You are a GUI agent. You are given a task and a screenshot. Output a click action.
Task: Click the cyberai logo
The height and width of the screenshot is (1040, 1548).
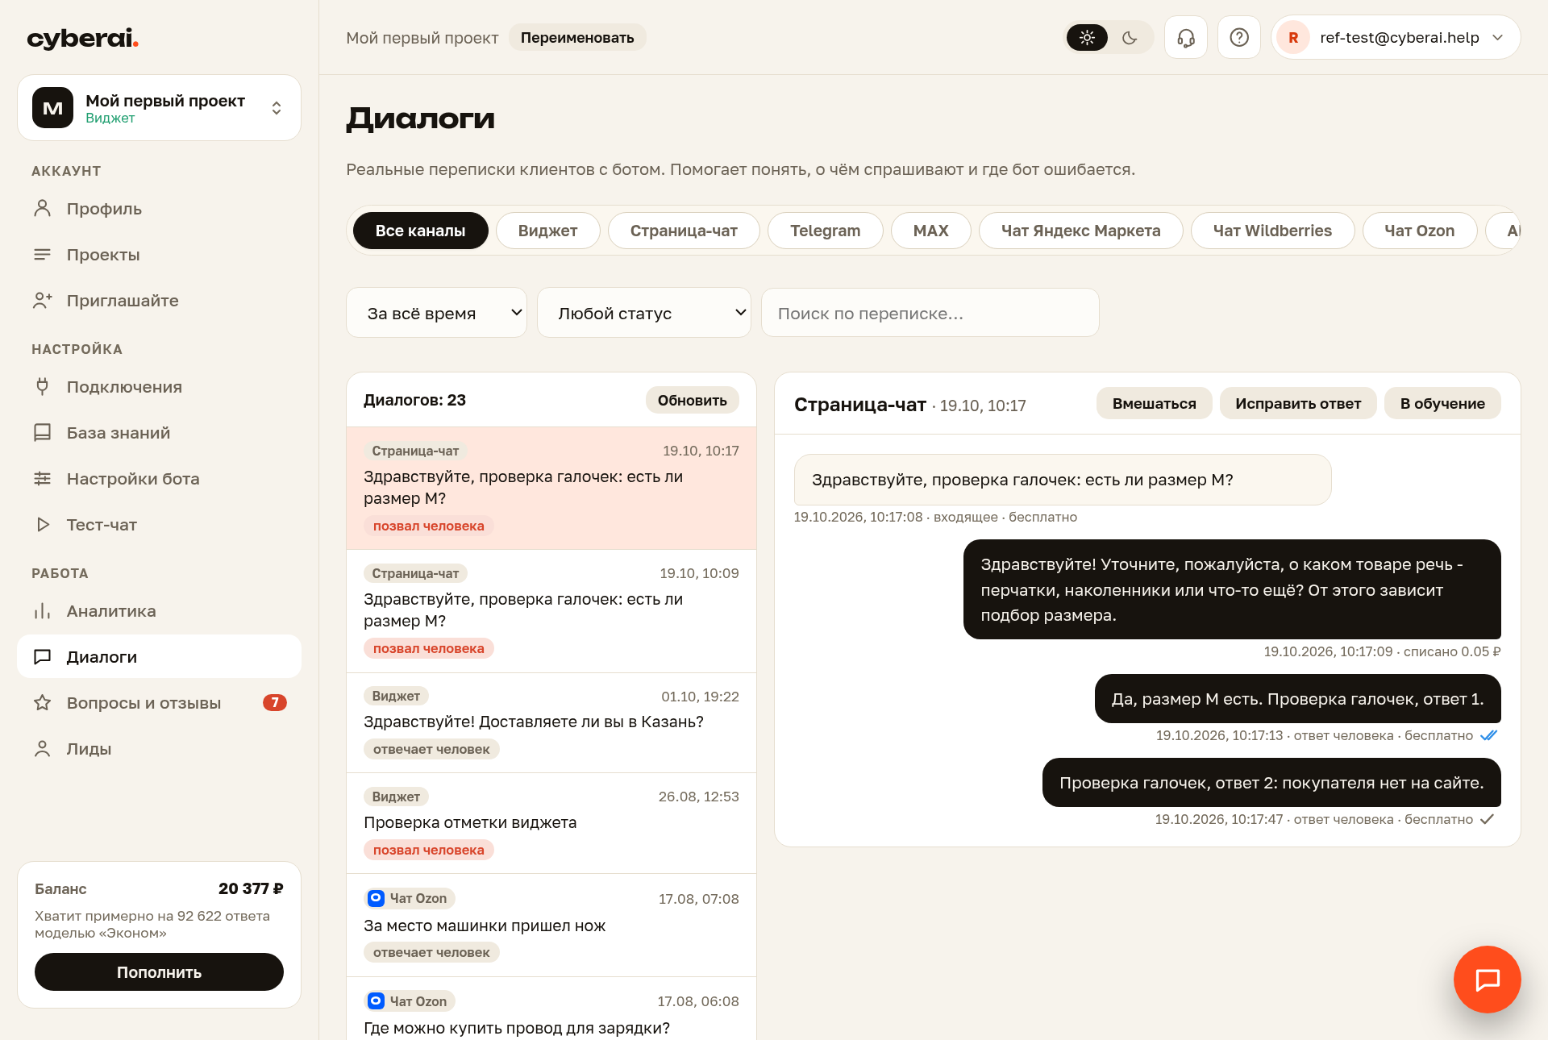[83, 38]
